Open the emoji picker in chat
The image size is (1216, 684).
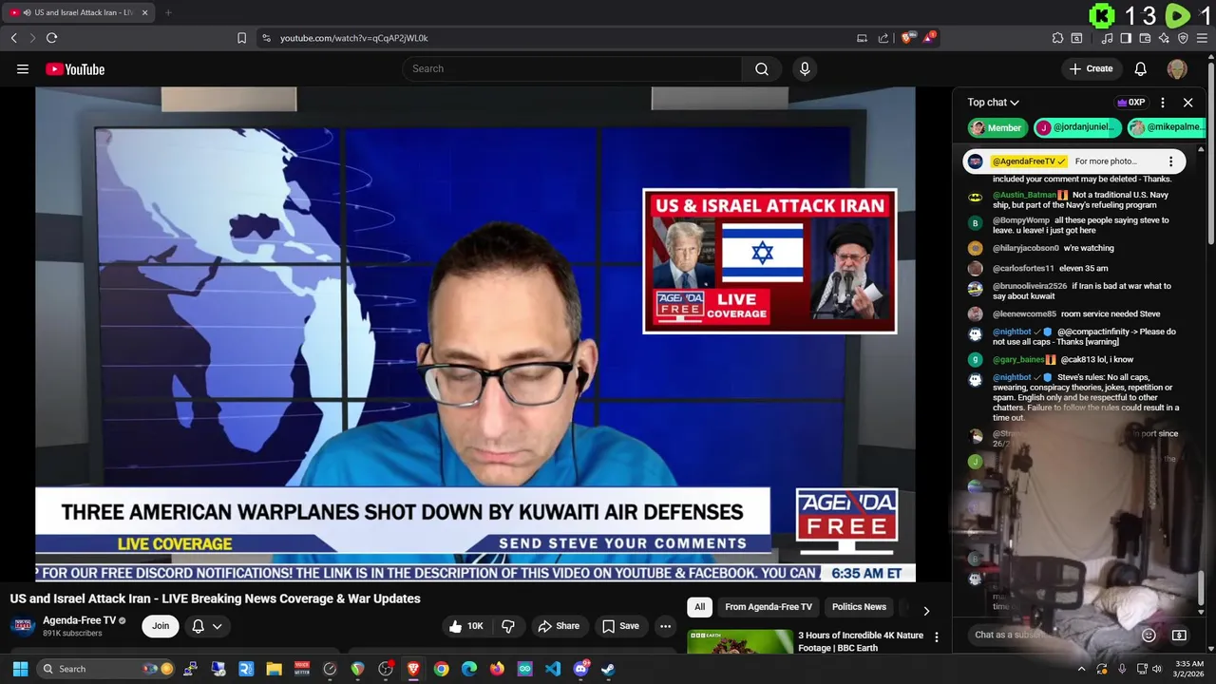(1149, 635)
